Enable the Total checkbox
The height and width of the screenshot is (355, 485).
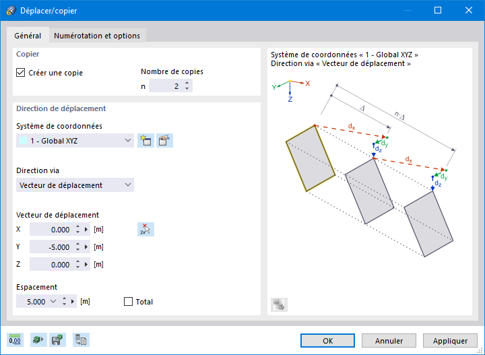pos(128,302)
